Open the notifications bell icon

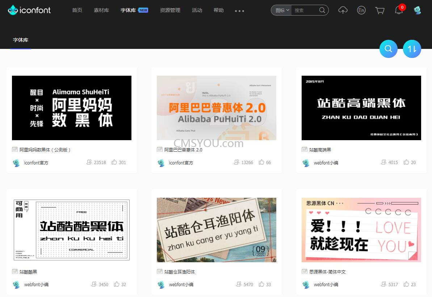(399, 10)
